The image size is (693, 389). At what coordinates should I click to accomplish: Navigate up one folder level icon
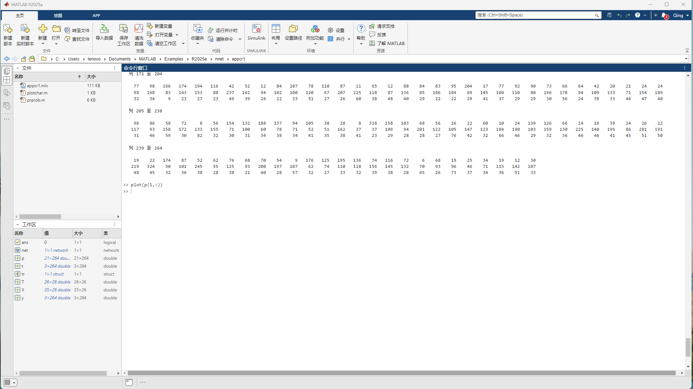pyautogui.click(x=23, y=59)
